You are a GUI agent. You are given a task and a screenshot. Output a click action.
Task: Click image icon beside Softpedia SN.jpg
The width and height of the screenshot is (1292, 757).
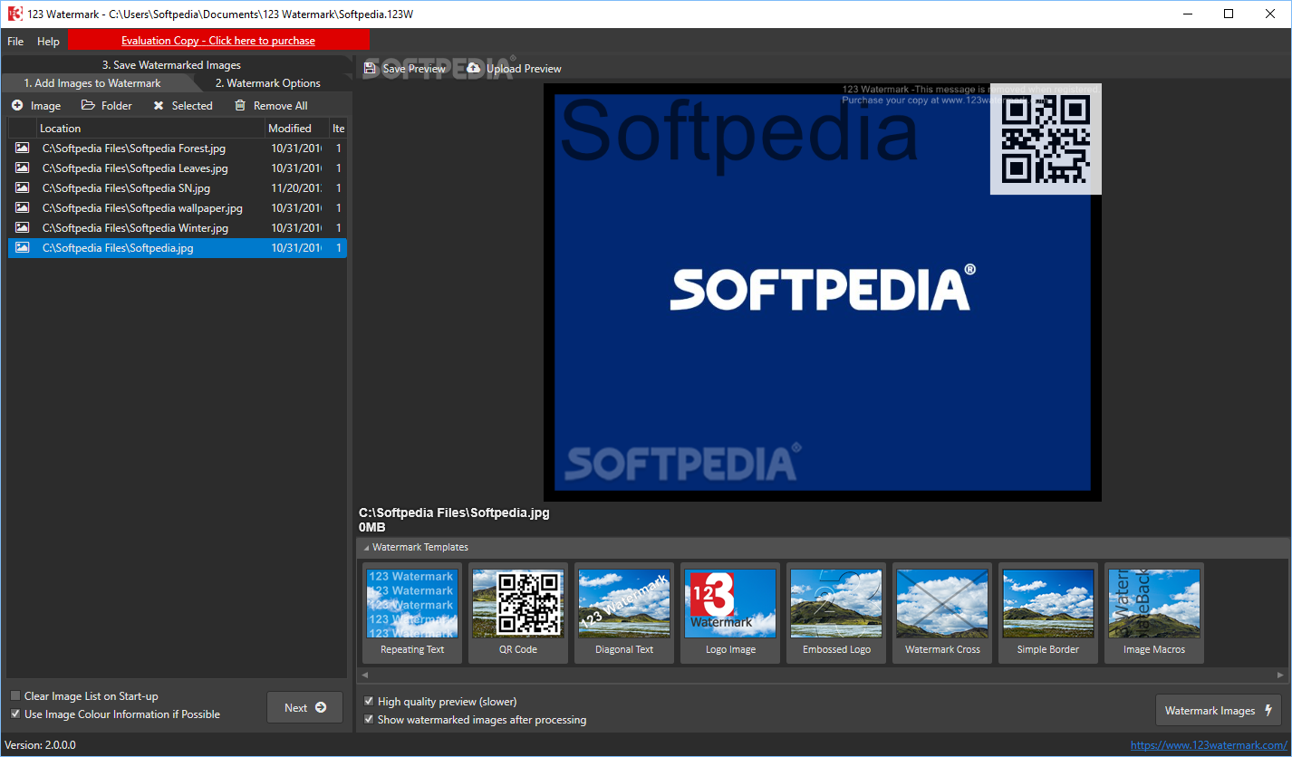pyautogui.click(x=22, y=187)
